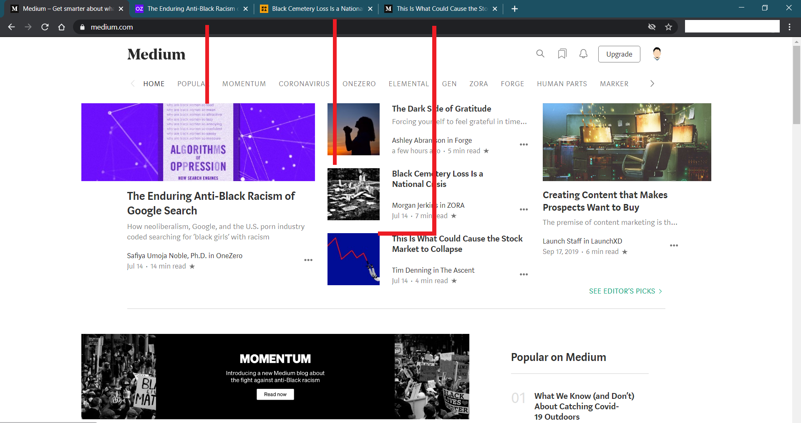Image resolution: width=801 pixels, height=423 pixels.
Task: Open the user profile avatar menu
Action: [x=657, y=54]
